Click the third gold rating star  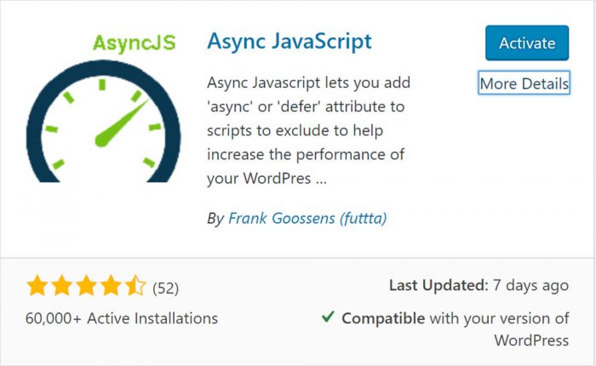click(86, 286)
